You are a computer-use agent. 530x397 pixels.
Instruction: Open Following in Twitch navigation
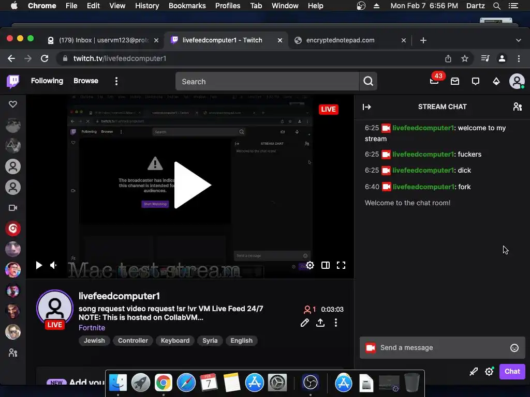pos(47,81)
